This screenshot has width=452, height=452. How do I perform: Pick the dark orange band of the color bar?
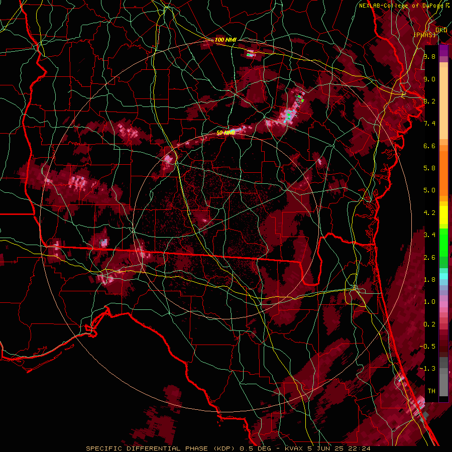(443, 171)
